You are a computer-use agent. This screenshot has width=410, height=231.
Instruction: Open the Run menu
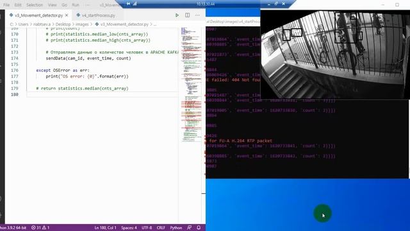[x=76, y=5]
